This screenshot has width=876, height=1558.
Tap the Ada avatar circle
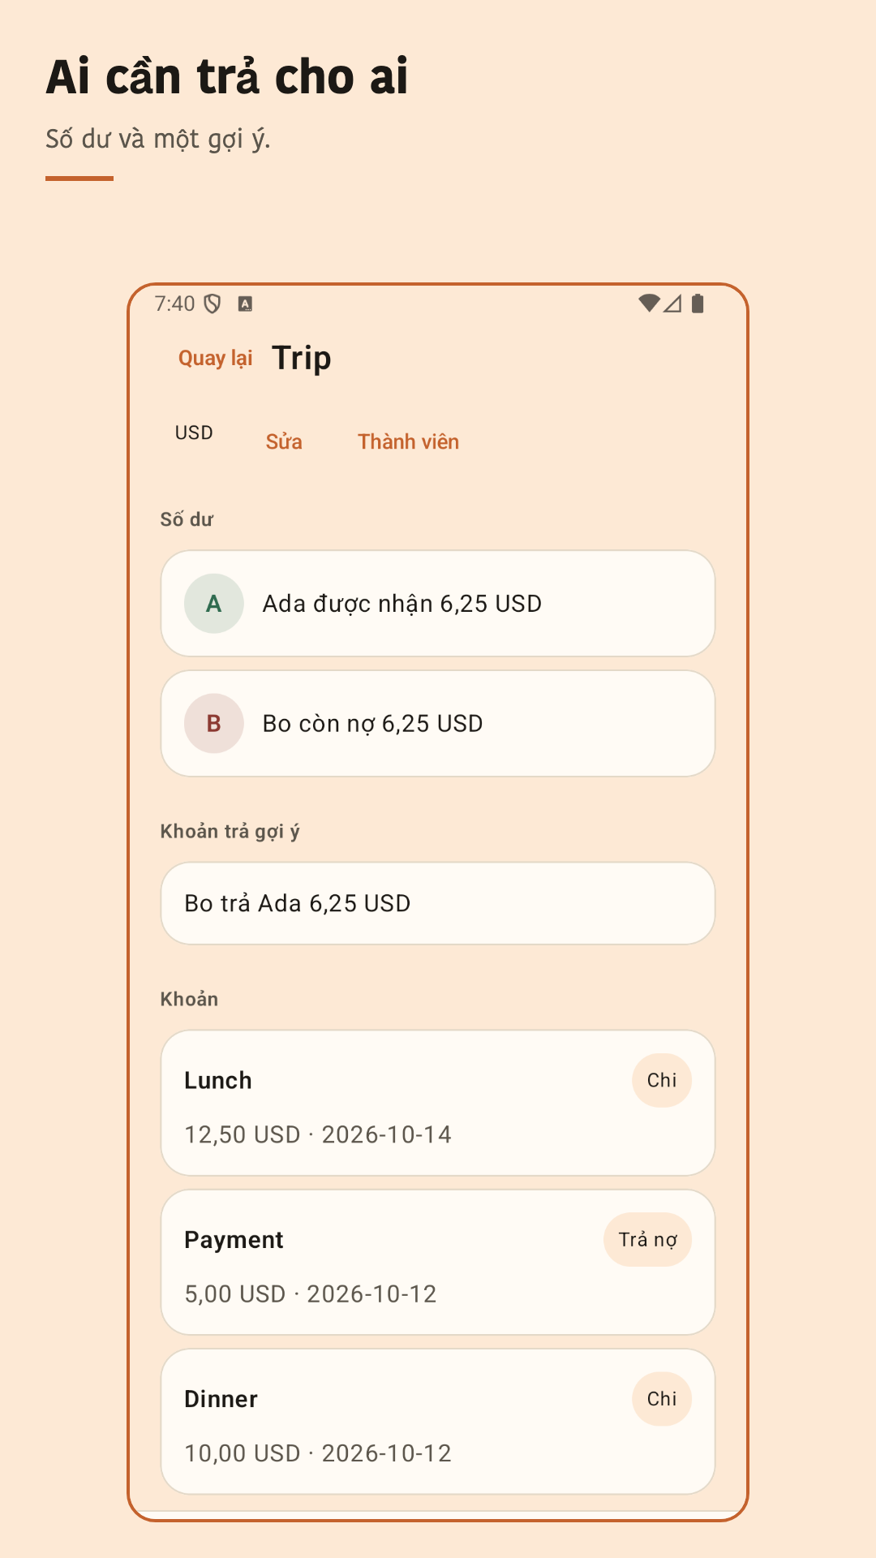[x=214, y=604]
